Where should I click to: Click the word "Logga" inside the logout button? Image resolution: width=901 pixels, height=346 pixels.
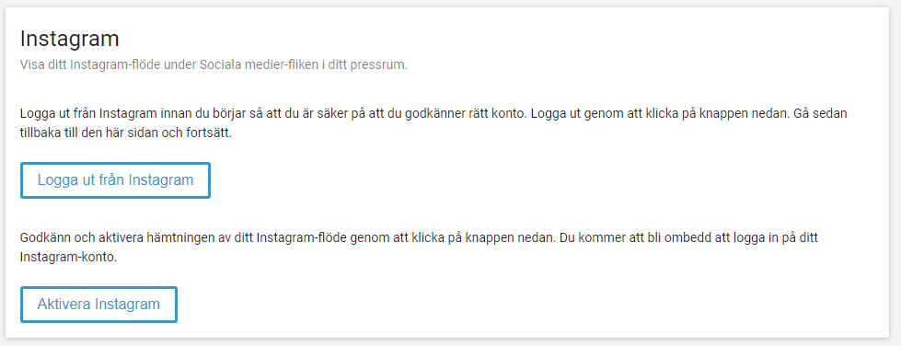[53, 180]
